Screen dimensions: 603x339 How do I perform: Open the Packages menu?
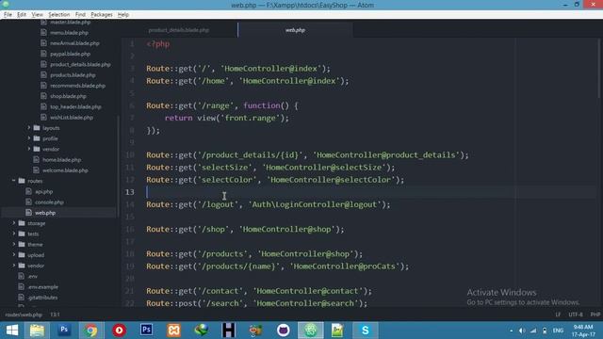(102, 15)
